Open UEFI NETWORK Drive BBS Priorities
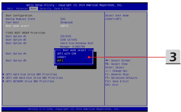This screenshot has width=181, height=112. coord(30,81)
